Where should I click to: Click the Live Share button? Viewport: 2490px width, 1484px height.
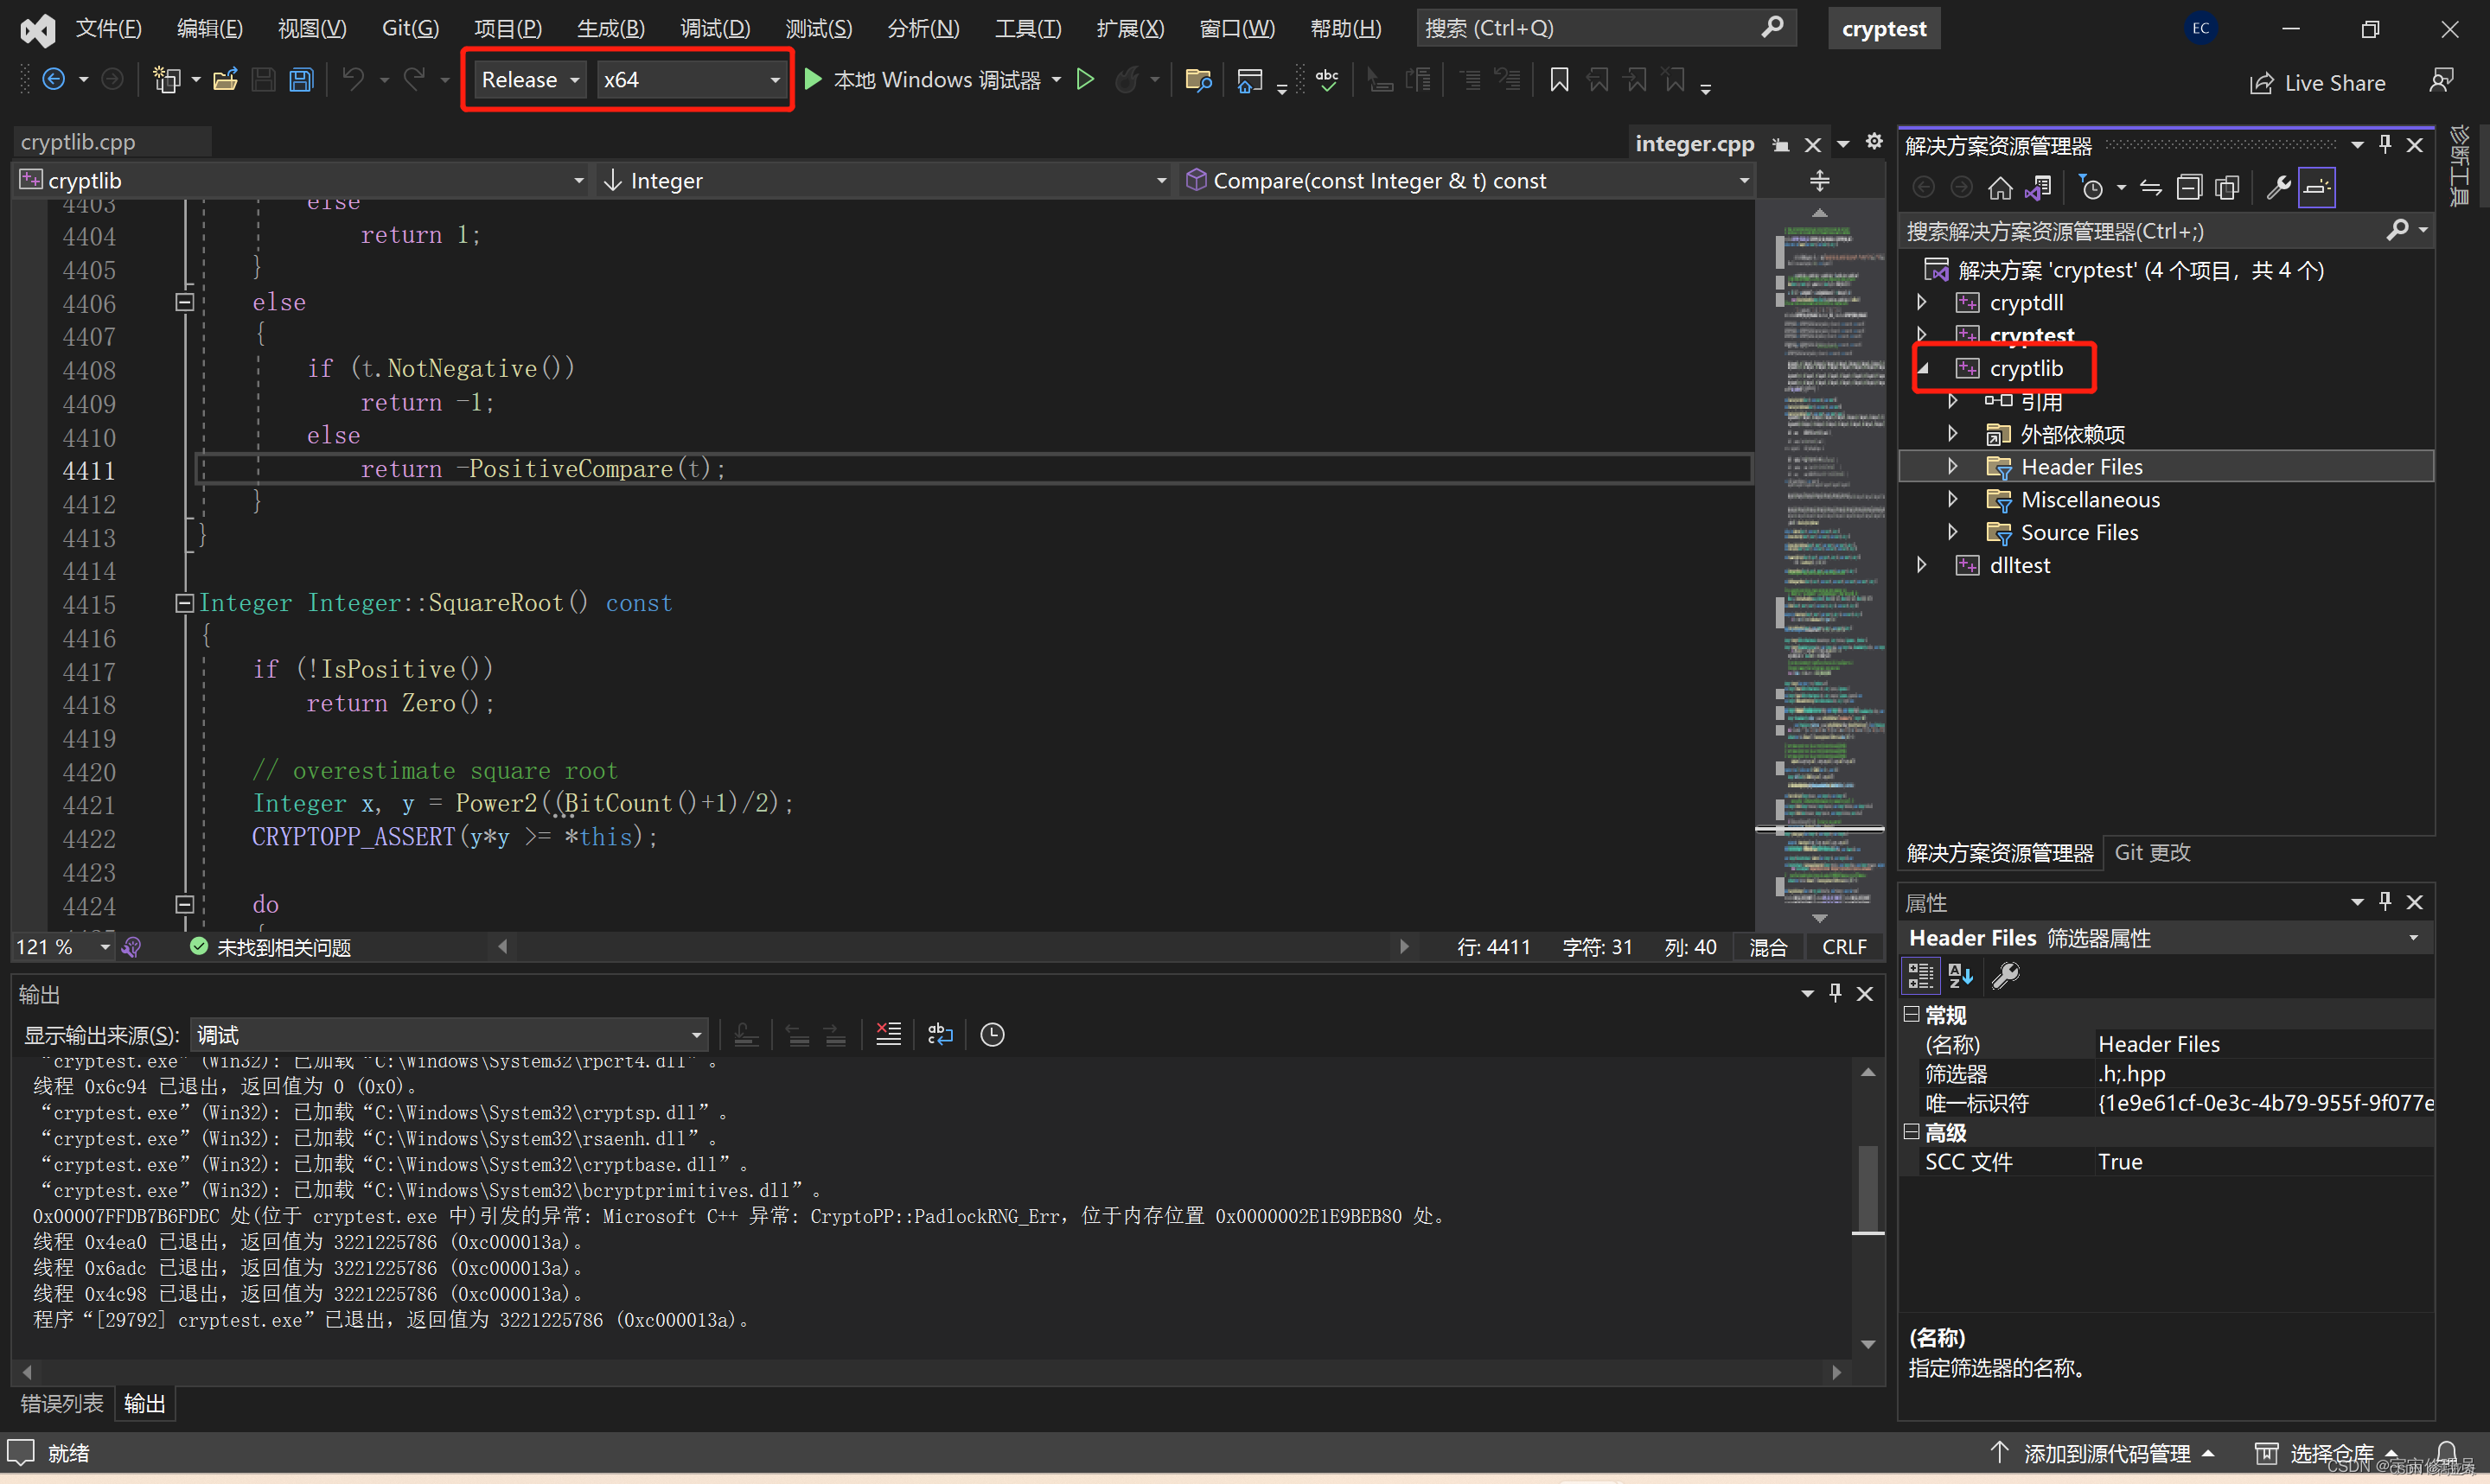(x=2317, y=83)
